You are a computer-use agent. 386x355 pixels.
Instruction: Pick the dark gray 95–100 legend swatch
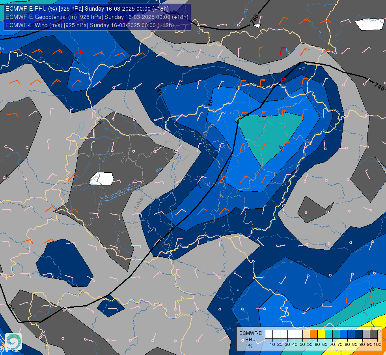(374, 334)
